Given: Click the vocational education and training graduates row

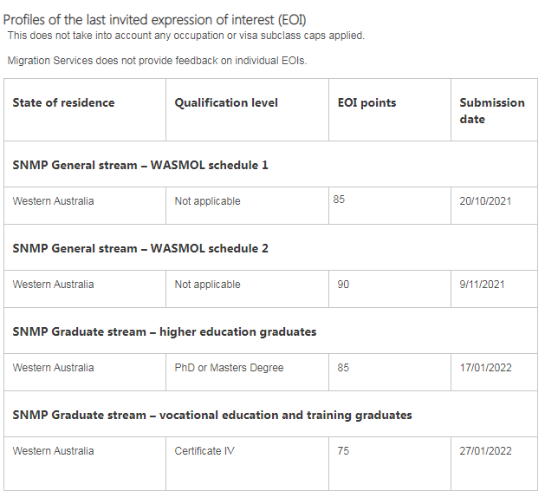Looking at the screenshot, I should point(212,415).
